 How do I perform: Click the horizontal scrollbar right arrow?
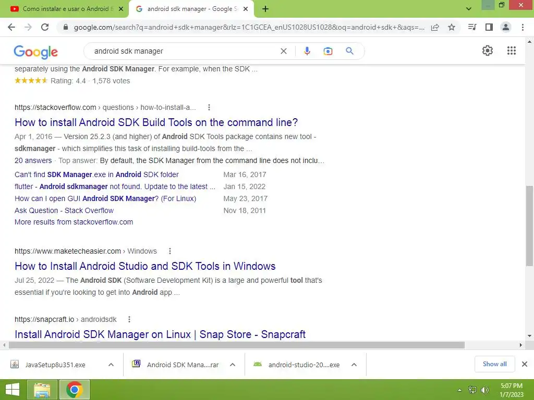tap(521, 345)
